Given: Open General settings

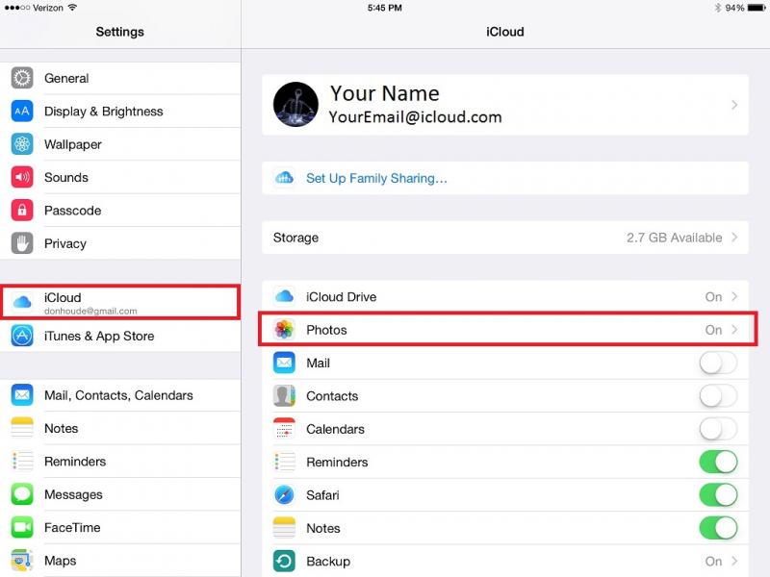Looking at the screenshot, I should coord(120,78).
